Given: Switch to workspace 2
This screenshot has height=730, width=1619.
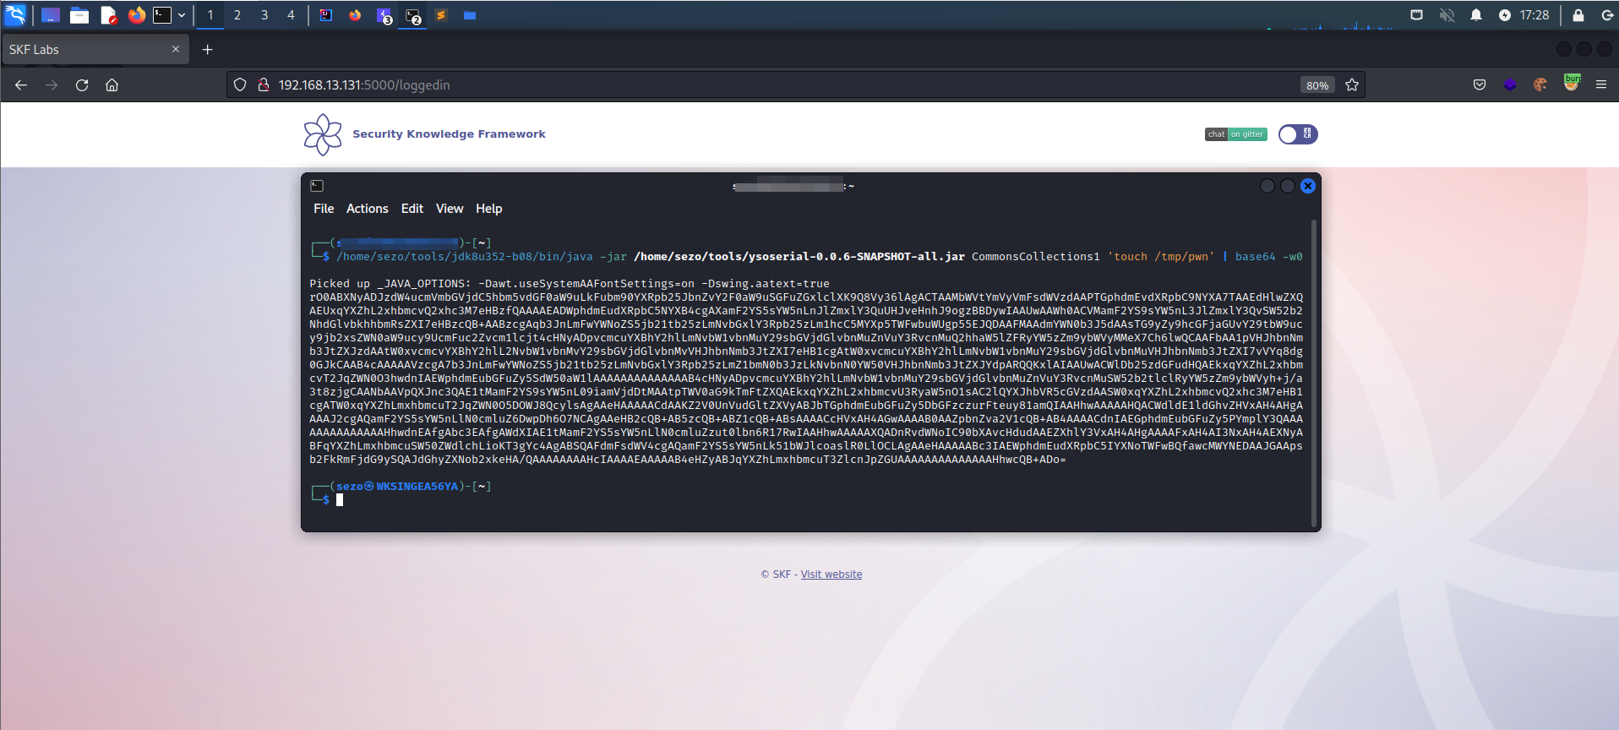Looking at the screenshot, I should pos(237,15).
